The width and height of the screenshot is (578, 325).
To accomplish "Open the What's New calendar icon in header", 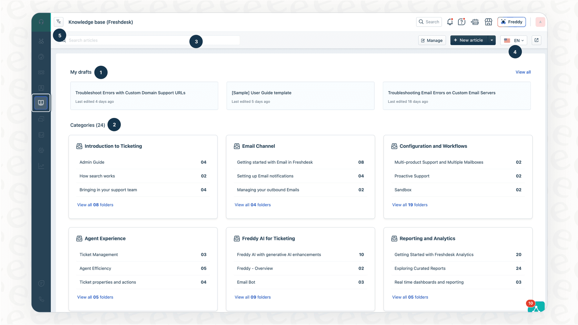I will [475, 22].
